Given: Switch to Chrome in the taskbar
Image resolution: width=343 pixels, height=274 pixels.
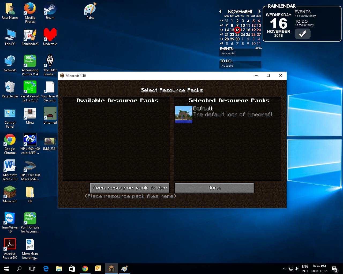Looking at the screenshot, I should click(85, 269).
